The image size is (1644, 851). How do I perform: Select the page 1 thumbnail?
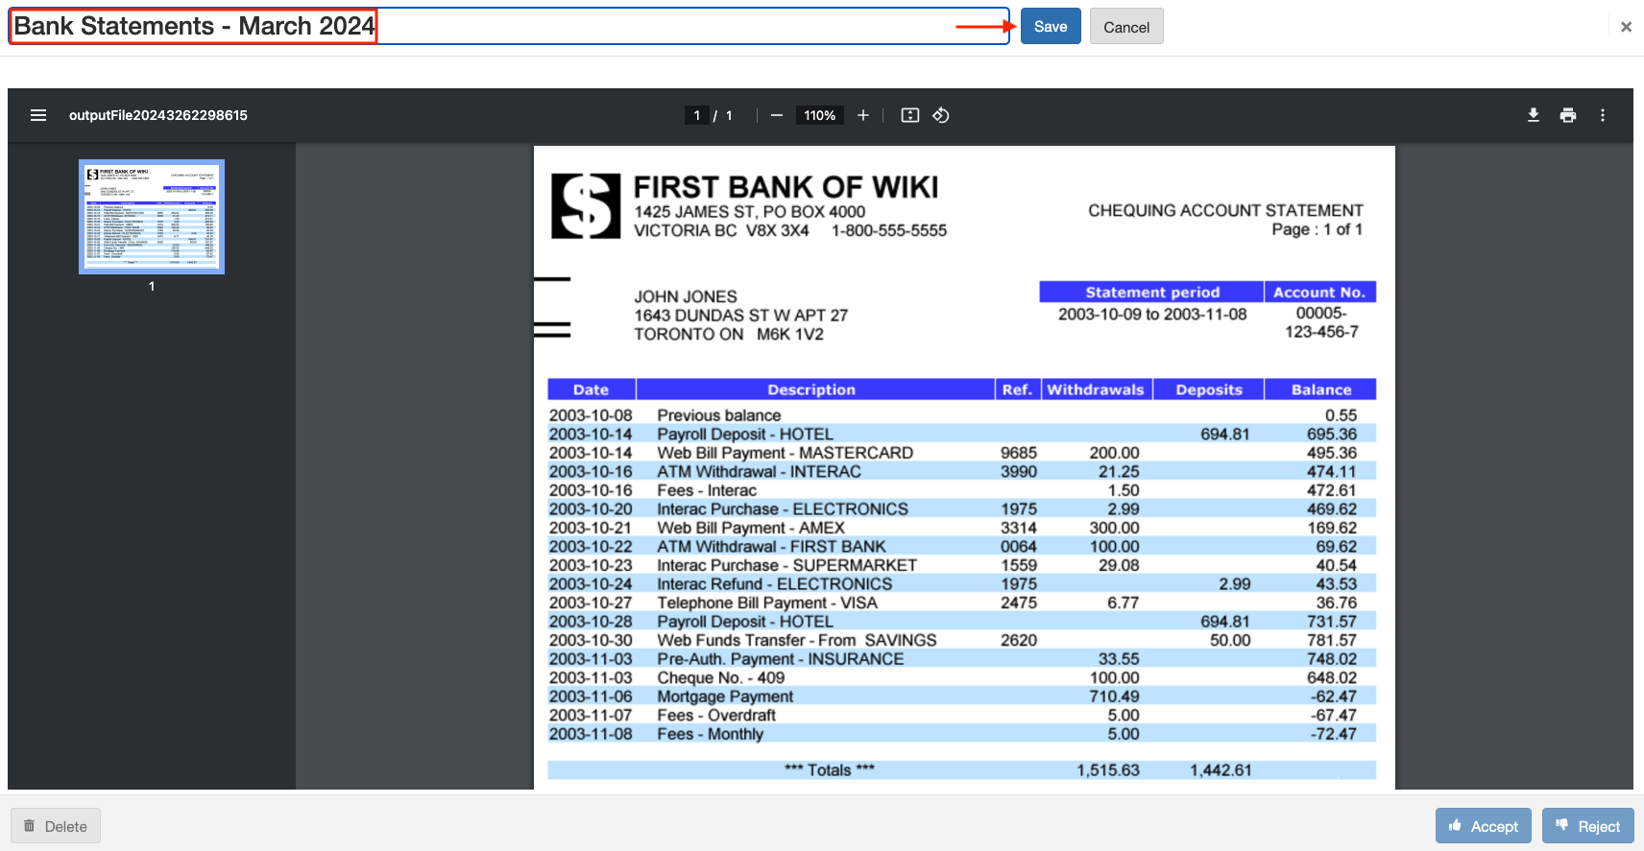pos(152,217)
